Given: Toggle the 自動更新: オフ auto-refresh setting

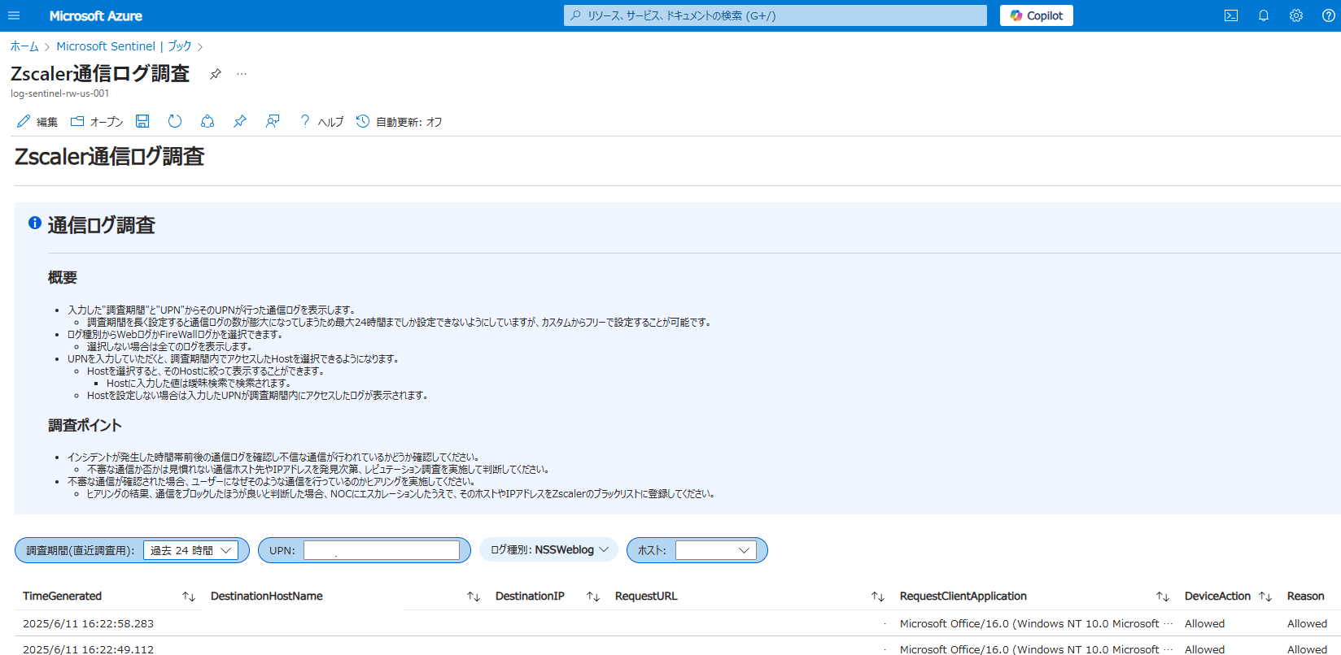Looking at the screenshot, I should pyautogui.click(x=400, y=122).
